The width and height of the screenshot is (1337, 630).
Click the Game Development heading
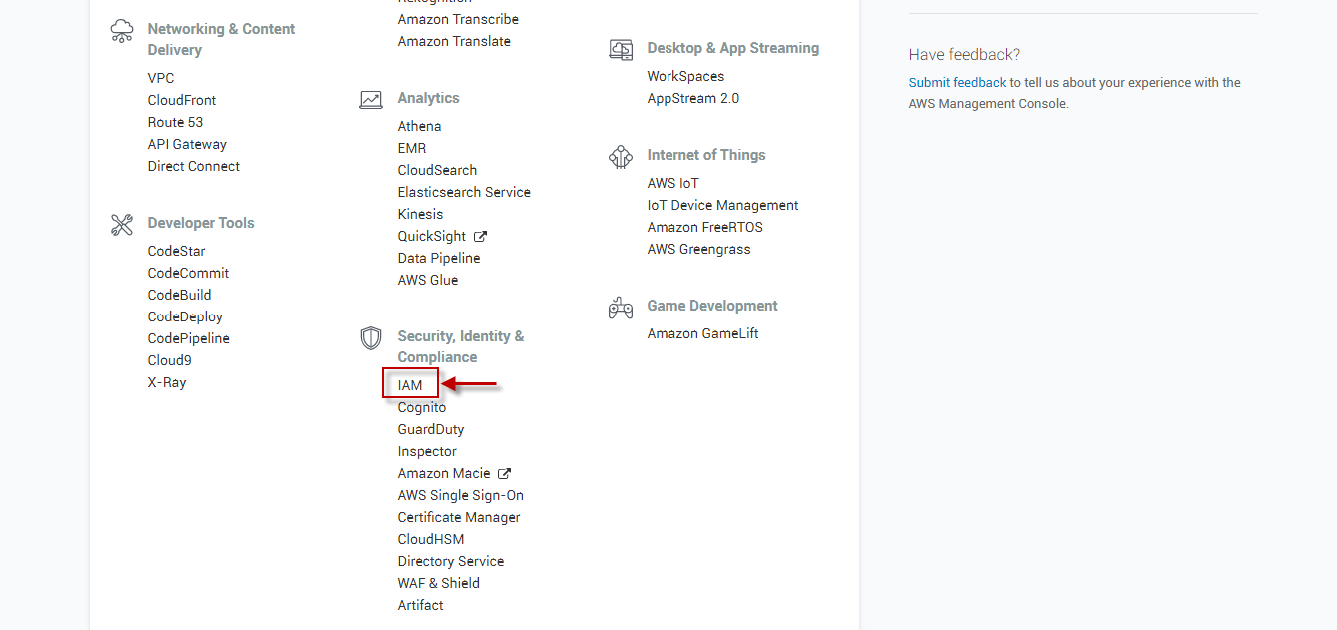[x=712, y=306]
